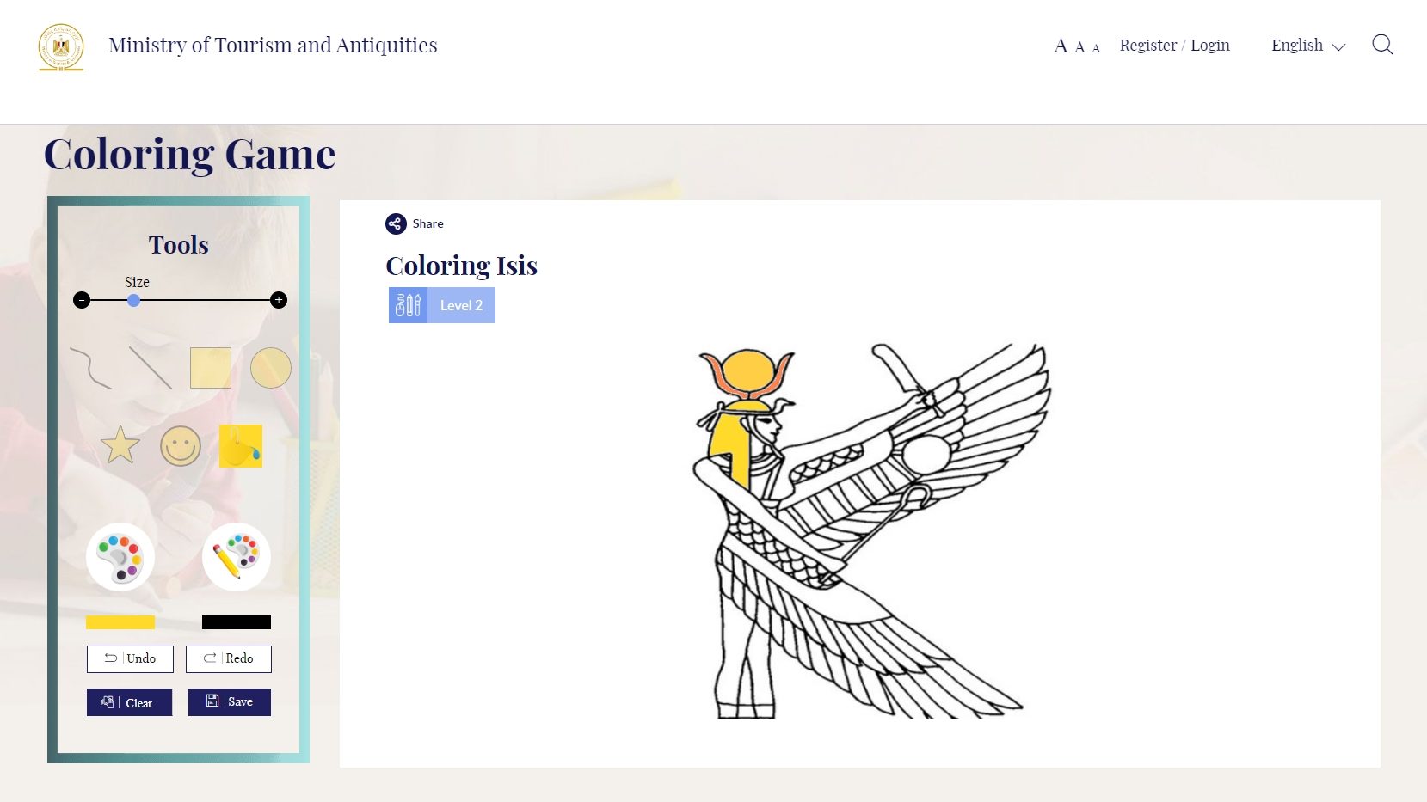The height and width of the screenshot is (802, 1427).
Task: Choose the square shape tool
Action: pos(211,368)
